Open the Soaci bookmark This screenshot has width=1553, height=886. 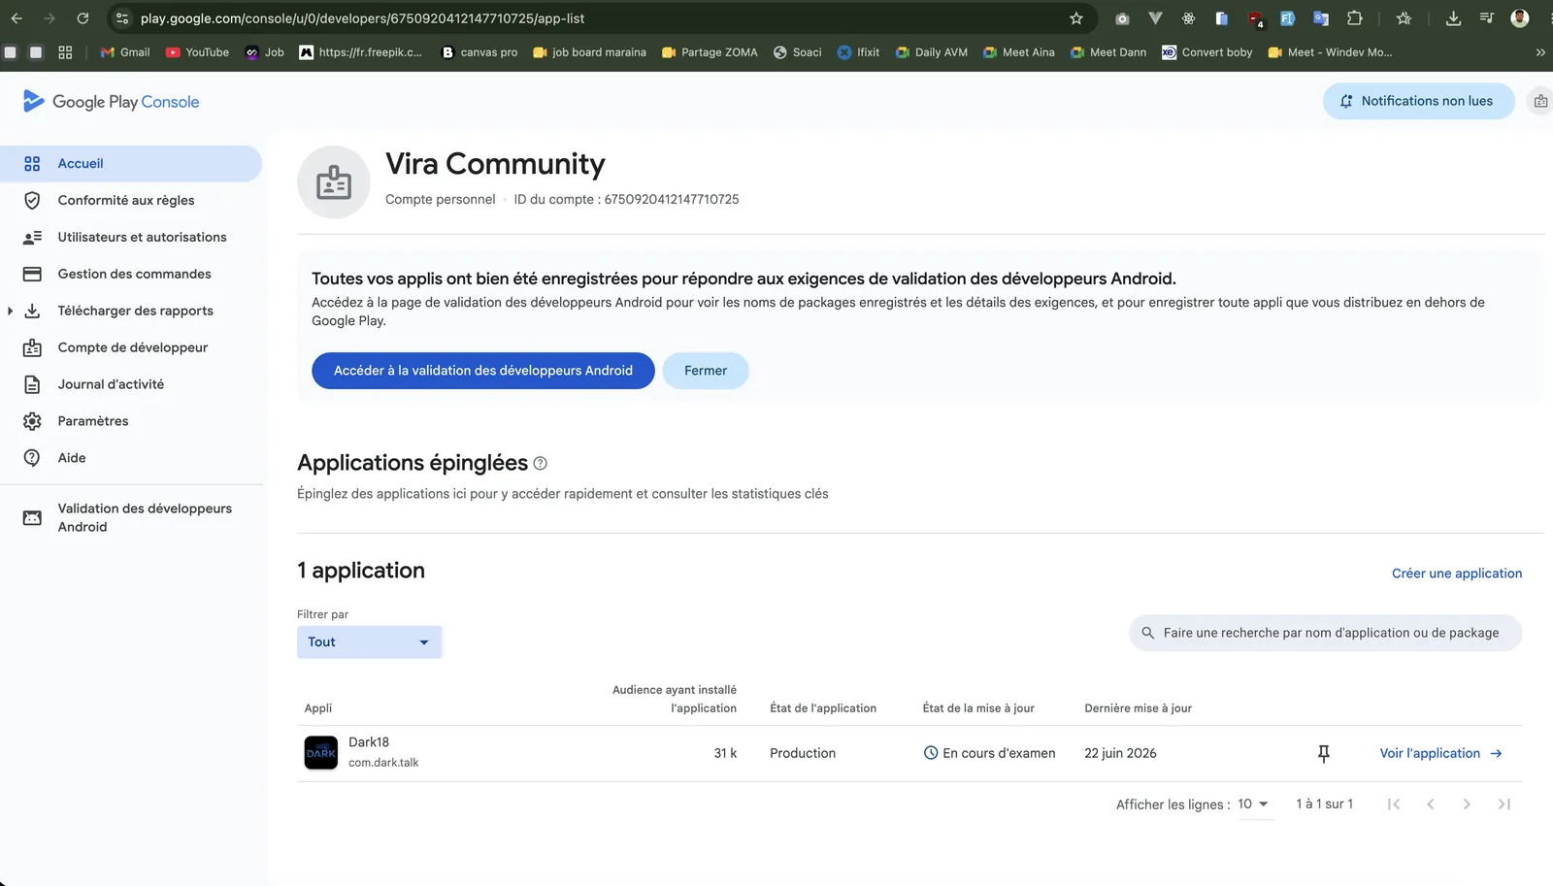[797, 52]
